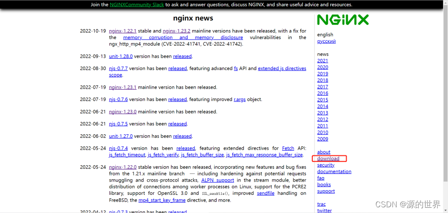Open the nginx-1.23.2 mainline release link
The height and width of the screenshot is (213, 448).
pos(176,31)
